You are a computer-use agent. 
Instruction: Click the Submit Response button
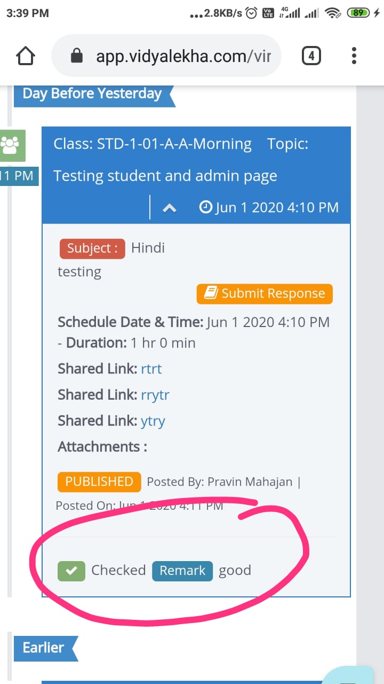(265, 293)
